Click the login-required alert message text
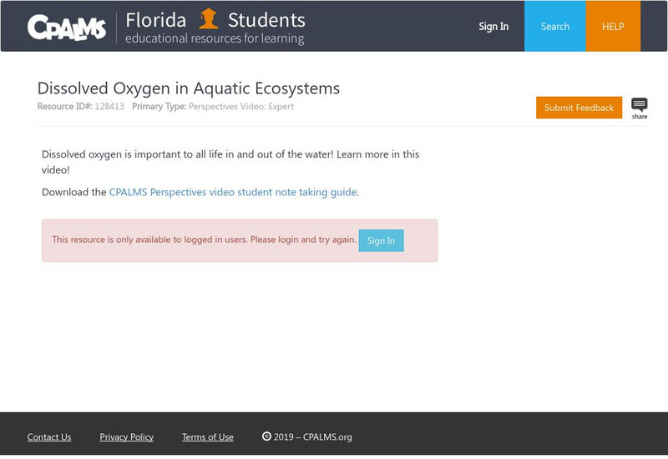Viewport: 668px width, 459px height. (x=204, y=240)
